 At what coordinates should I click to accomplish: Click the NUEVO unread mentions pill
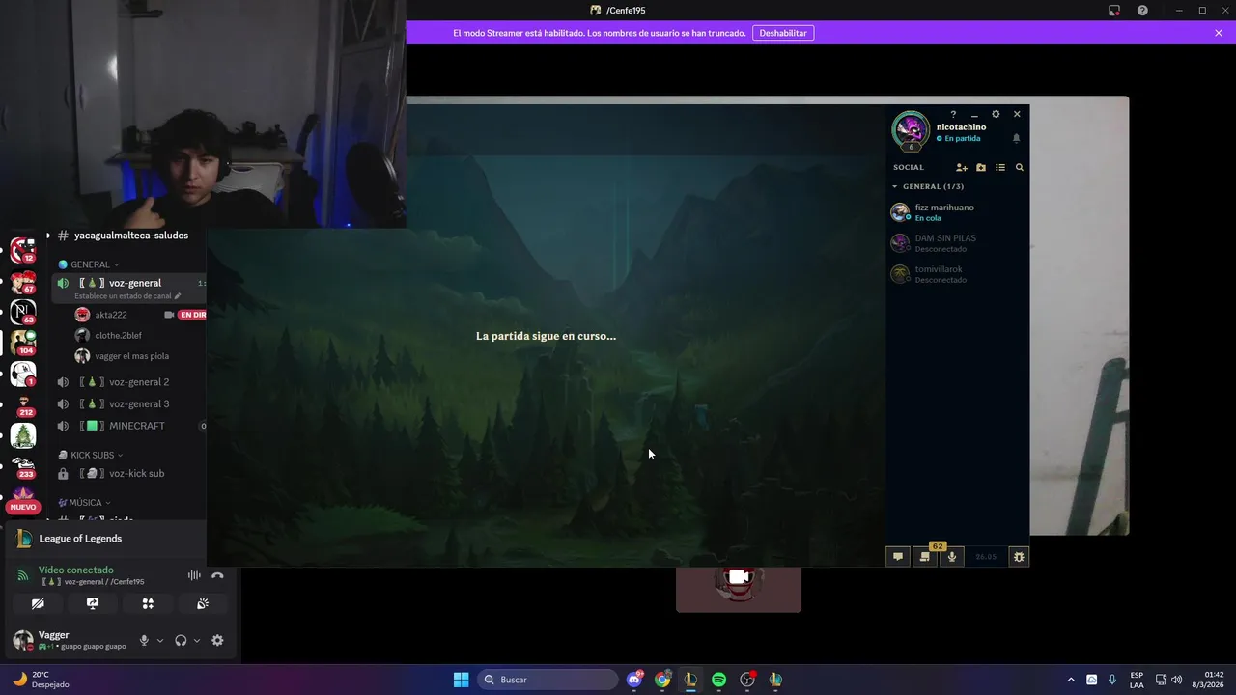(x=23, y=507)
